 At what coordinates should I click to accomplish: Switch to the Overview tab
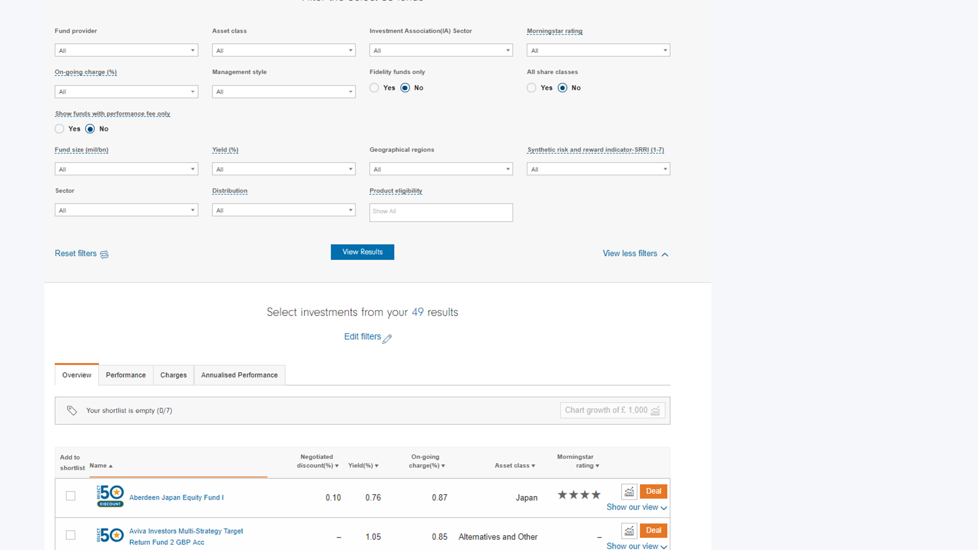[x=77, y=375]
